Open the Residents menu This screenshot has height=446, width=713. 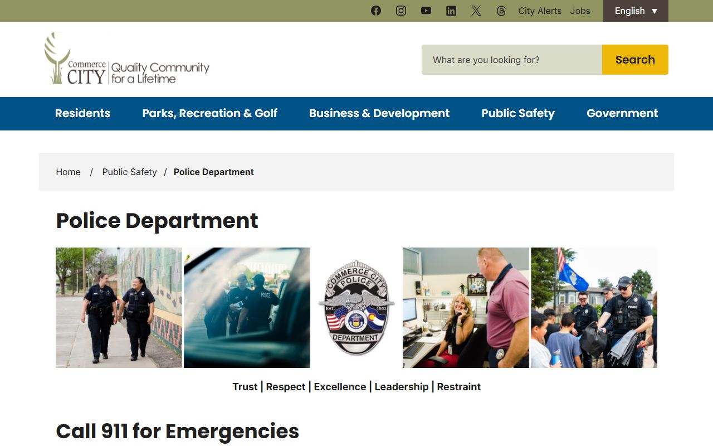coord(82,113)
